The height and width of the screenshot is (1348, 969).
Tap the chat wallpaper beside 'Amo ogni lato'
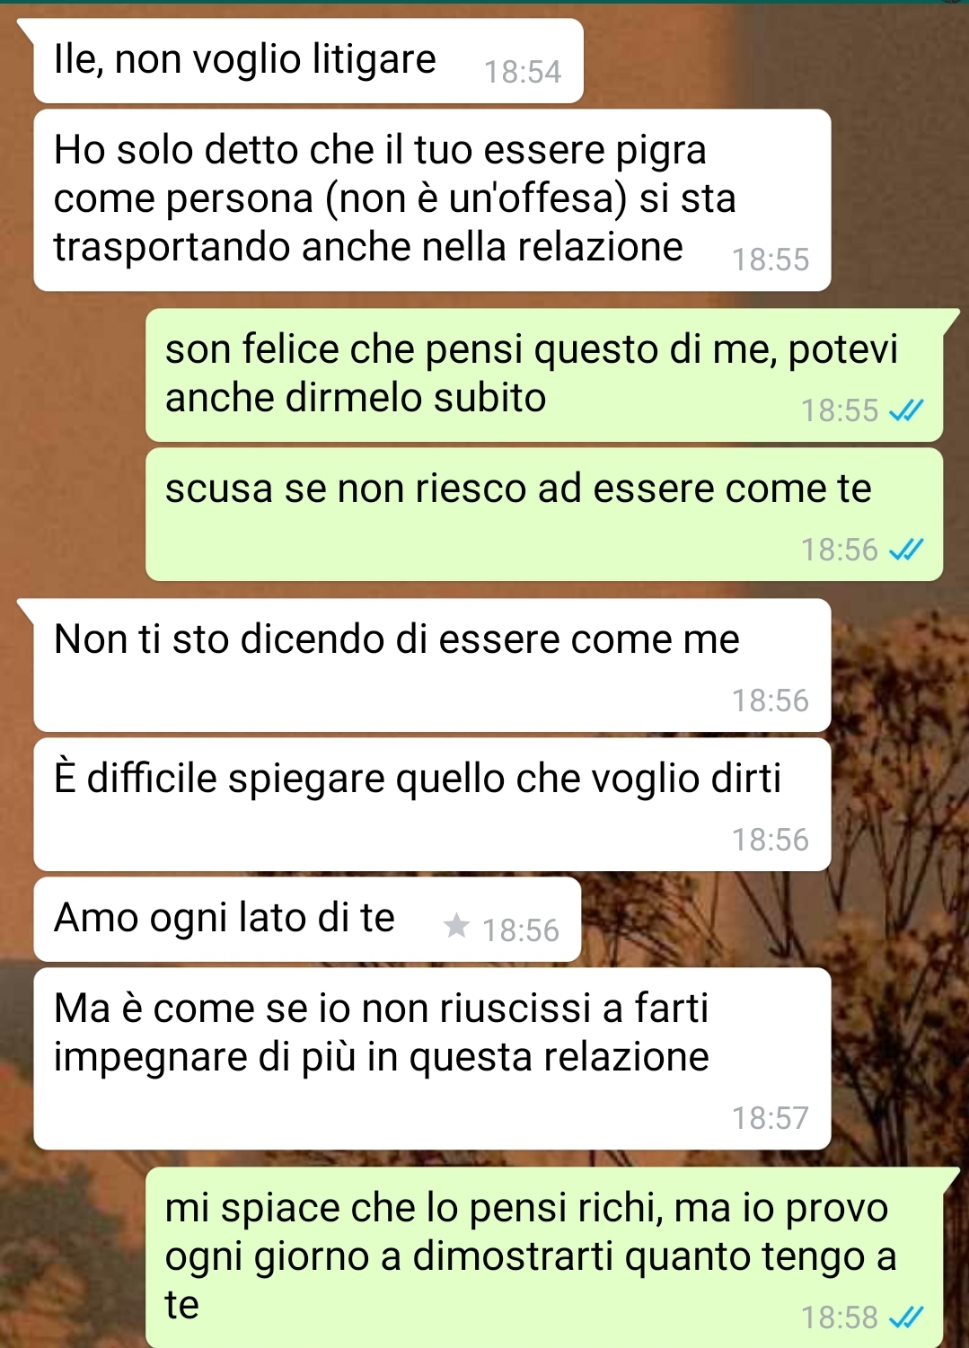click(772, 920)
